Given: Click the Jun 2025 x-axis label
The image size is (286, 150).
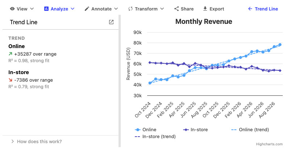Looking at the screenshot, I should coord(188,110).
